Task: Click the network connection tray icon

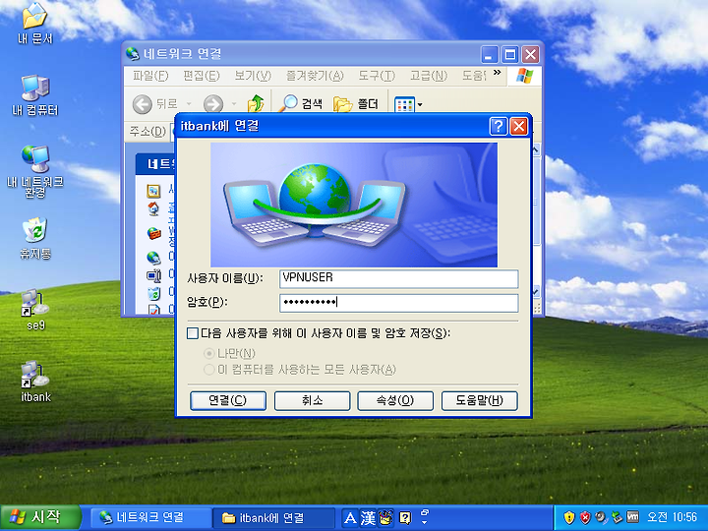Action: click(617, 517)
